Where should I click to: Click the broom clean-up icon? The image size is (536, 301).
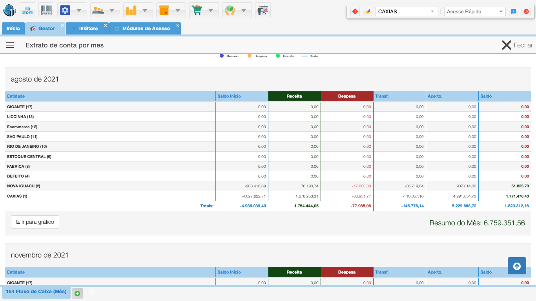tap(367, 11)
